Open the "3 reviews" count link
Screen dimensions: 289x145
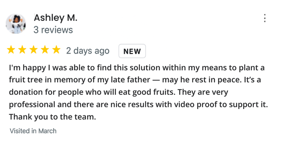[x=53, y=30]
